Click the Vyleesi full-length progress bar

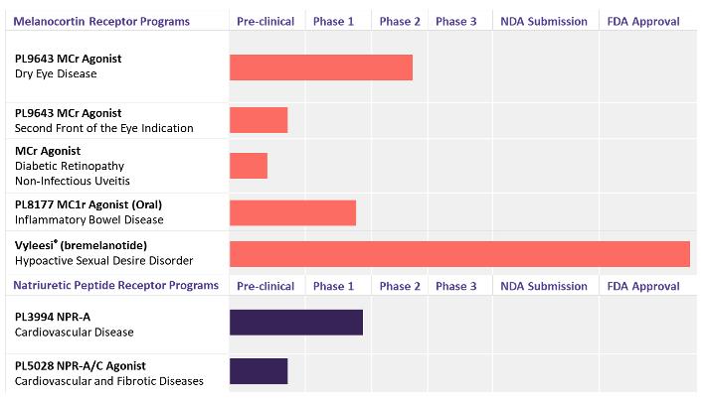pyautogui.click(x=459, y=253)
